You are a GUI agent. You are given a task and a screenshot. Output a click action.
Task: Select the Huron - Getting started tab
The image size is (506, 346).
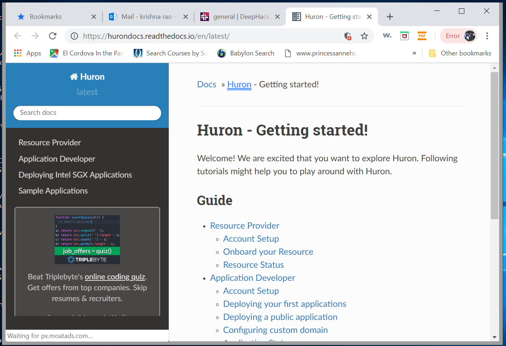pyautogui.click(x=332, y=17)
